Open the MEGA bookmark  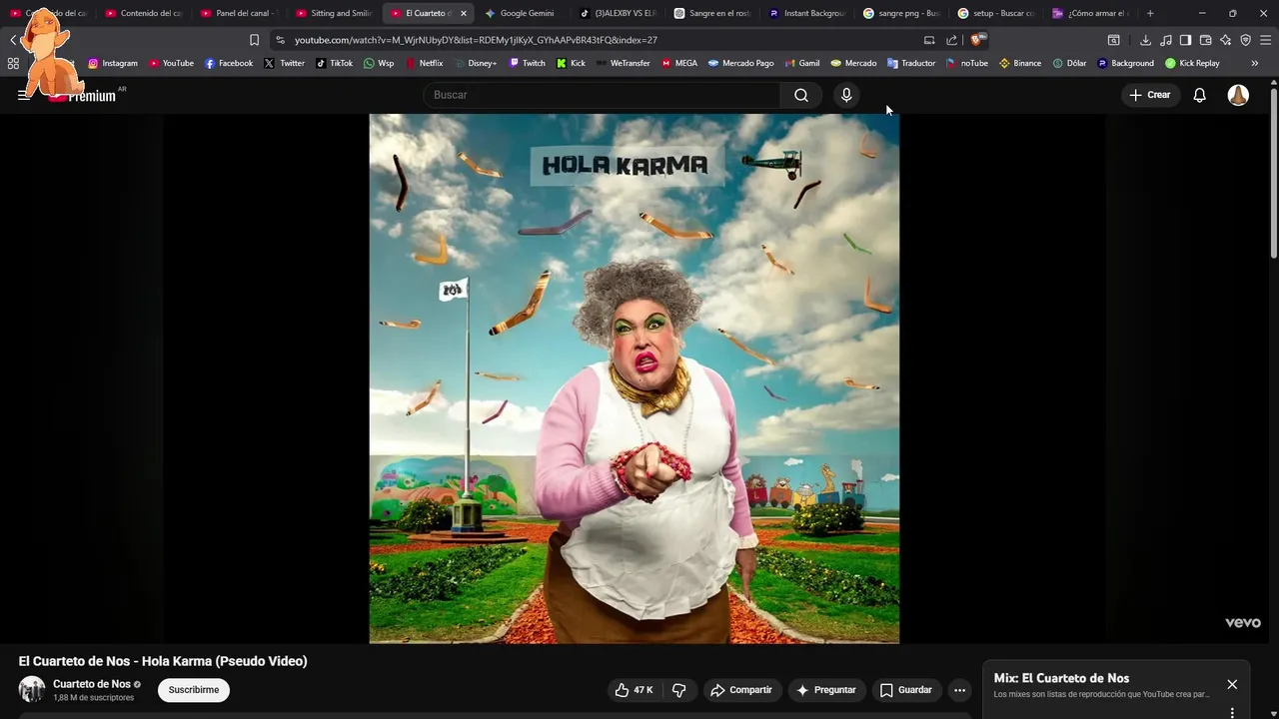[678, 63]
